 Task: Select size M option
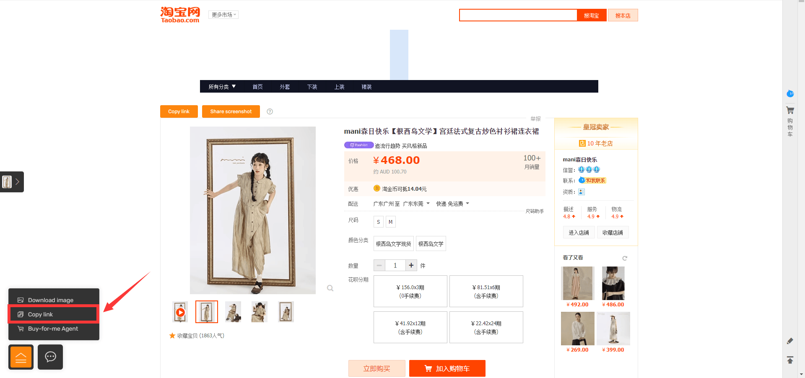tap(391, 222)
